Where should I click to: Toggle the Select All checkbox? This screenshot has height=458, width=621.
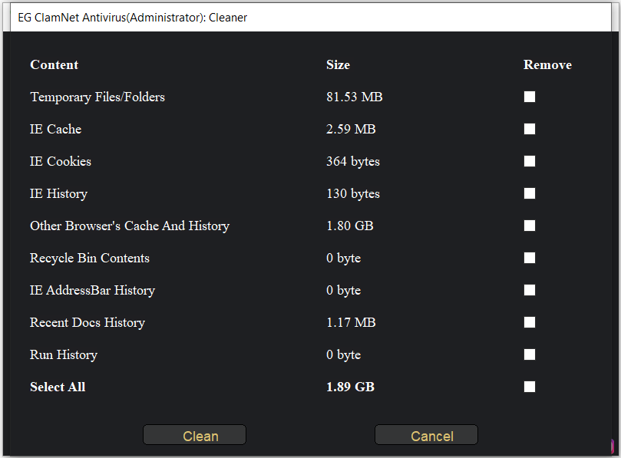tap(530, 387)
